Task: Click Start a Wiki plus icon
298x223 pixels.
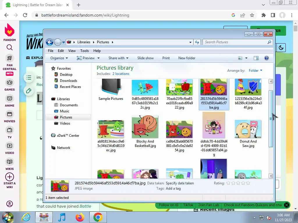Action: coord(10,177)
